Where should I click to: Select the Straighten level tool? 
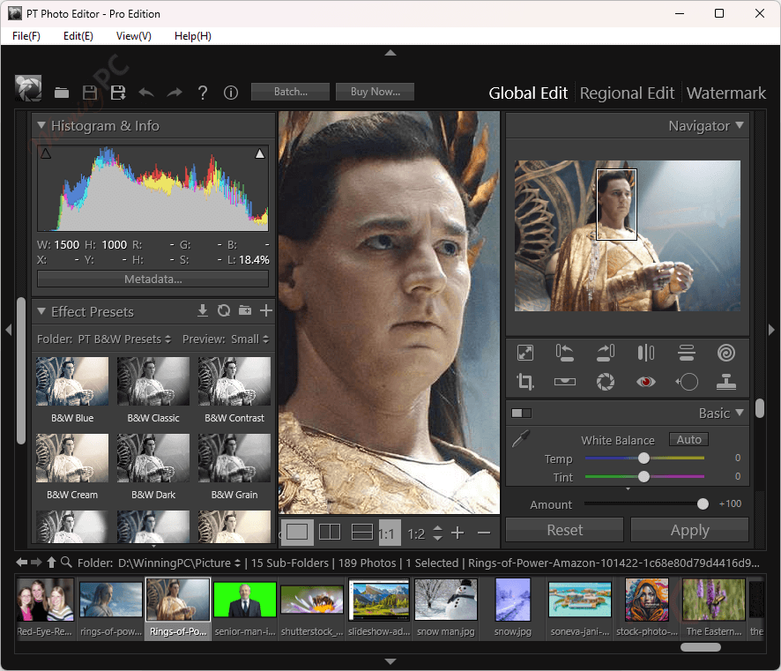565,382
